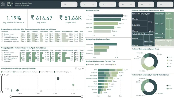Screen dimensions: 174x98
Task: Click UPI bar in Spend by Payment Type
Action: [x=101, y=47]
